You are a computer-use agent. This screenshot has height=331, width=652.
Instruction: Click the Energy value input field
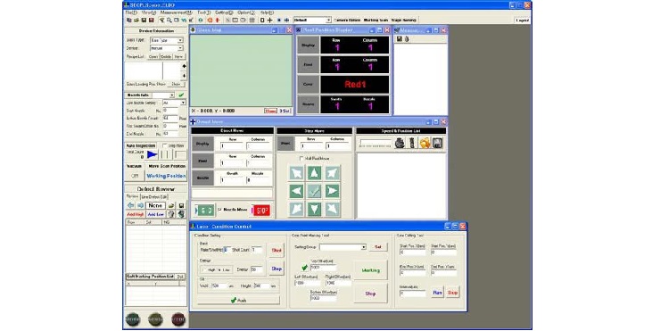click(256, 269)
